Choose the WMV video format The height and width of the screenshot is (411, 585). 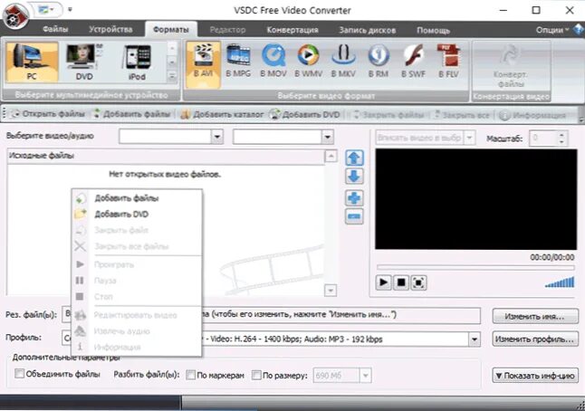(x=308, y=62)
